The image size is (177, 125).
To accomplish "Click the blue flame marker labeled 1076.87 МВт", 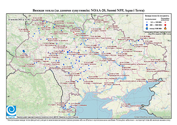I will (x=24, y=51).
